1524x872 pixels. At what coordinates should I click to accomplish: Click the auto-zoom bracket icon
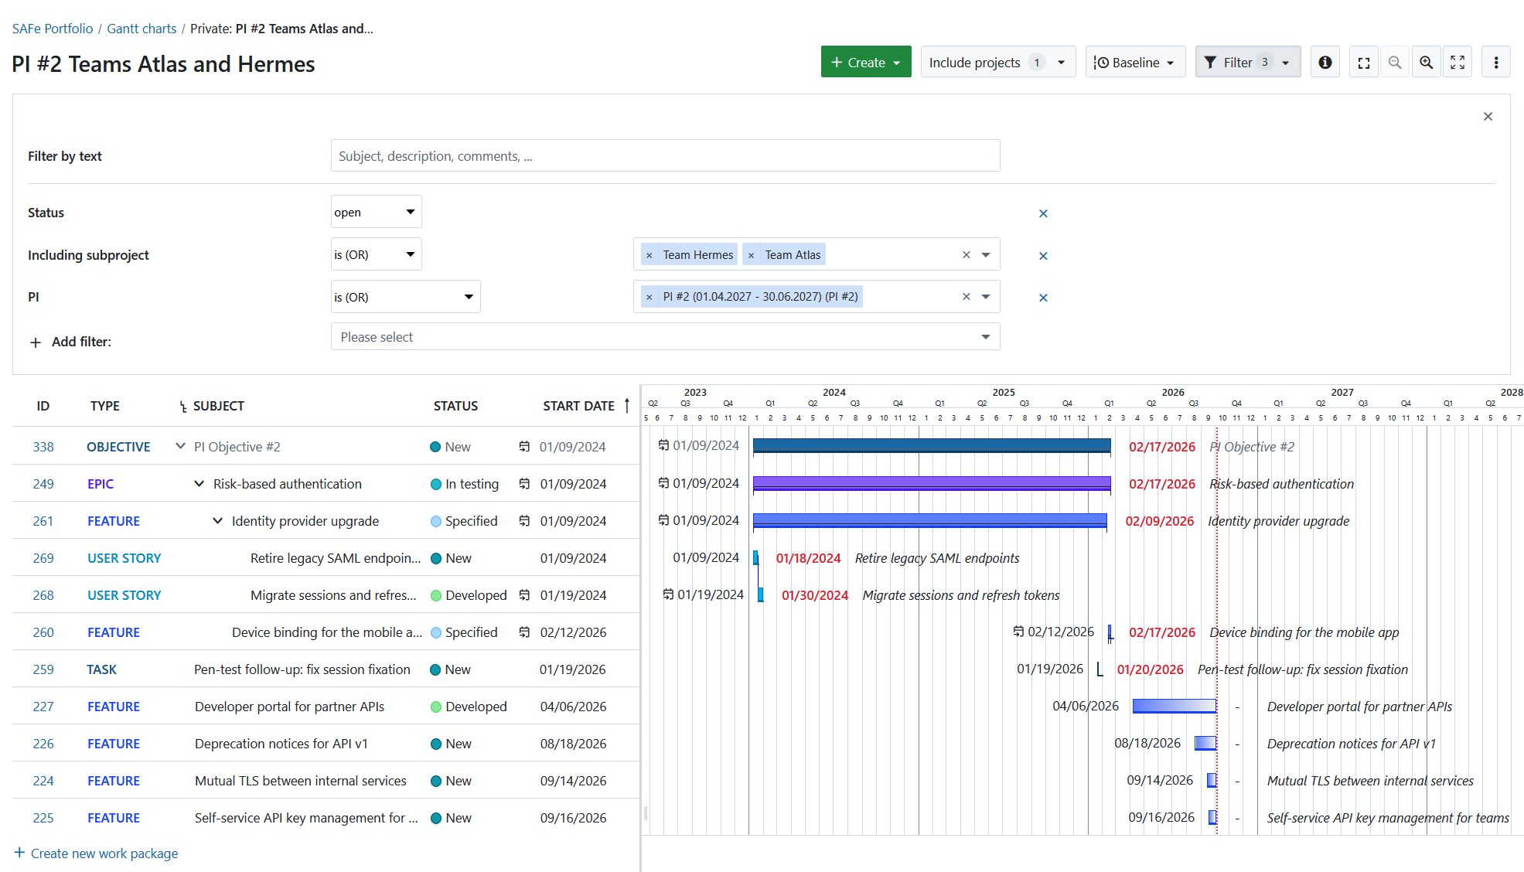pos(1364,63)
